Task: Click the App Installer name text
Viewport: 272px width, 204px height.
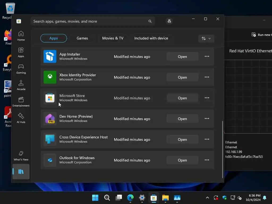Action: (x=70, y=54)
